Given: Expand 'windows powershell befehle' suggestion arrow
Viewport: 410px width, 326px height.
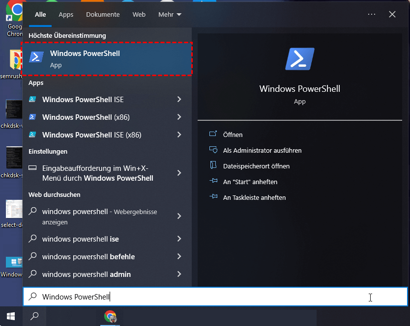Looking at the screenshot, I should pos(179,256).
